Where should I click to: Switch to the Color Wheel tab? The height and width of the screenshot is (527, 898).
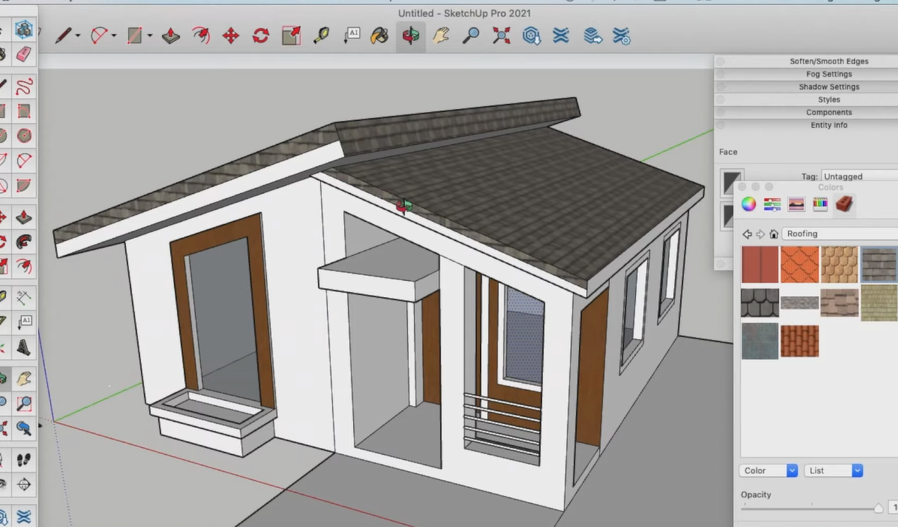(748, 204)
